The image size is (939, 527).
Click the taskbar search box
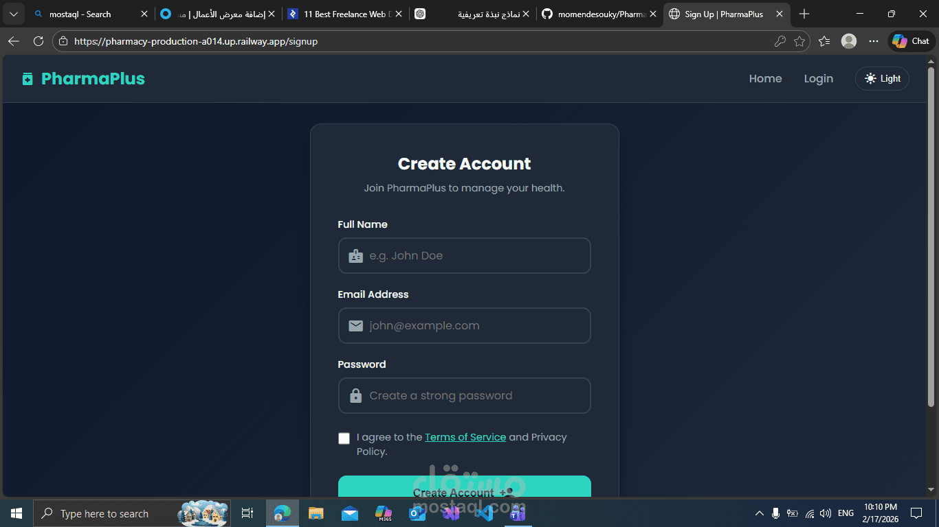pyautogui.click(x=132, y=513)
